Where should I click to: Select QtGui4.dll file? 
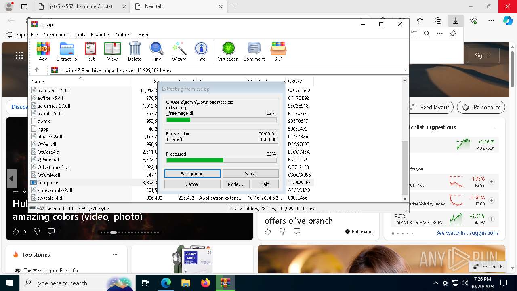pyautogui.click(x=48, y=160)
